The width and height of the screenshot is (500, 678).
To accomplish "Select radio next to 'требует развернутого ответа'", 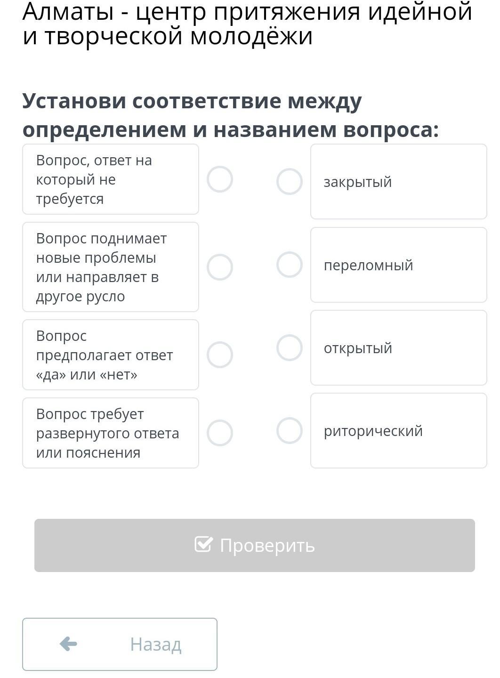I will click(x=220, y=433).
